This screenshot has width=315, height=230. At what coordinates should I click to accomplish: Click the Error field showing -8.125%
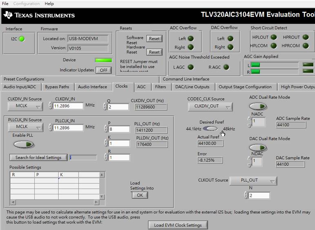[x=210, y=160]
